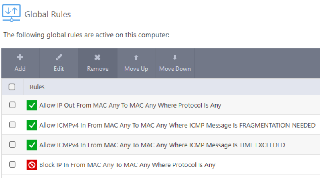Click red block icon for IP In rule
320x178 pixels.
tap(32, 165)
